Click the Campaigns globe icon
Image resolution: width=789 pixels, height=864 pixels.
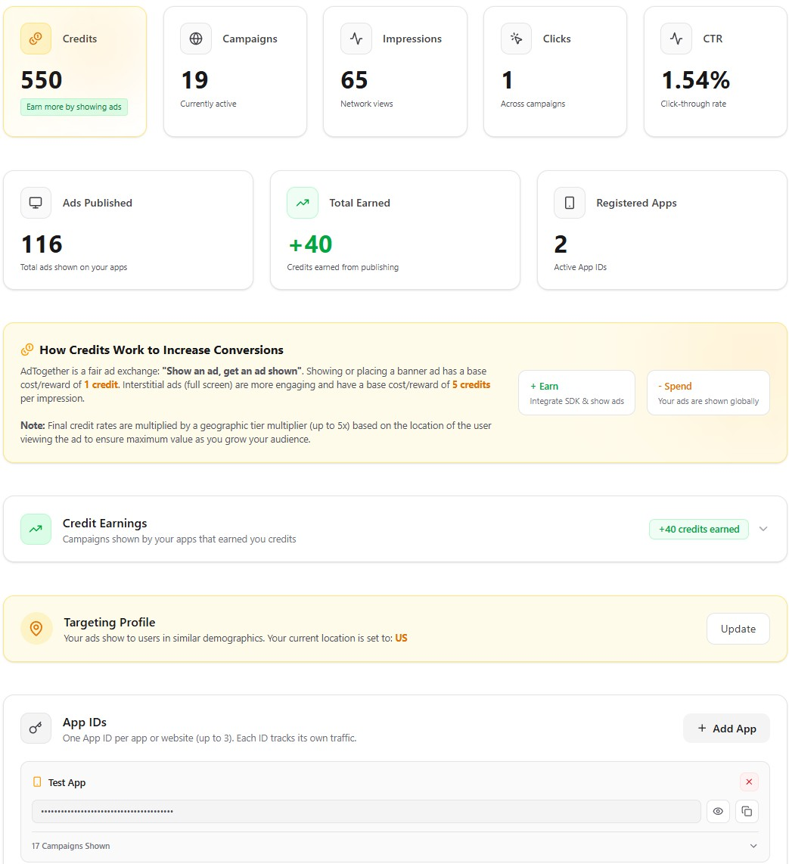(196, 39)
